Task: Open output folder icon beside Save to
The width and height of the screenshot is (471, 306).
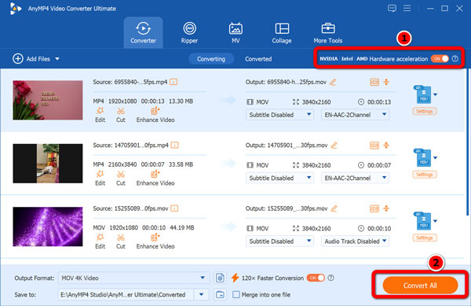Action: coord(220,294)
